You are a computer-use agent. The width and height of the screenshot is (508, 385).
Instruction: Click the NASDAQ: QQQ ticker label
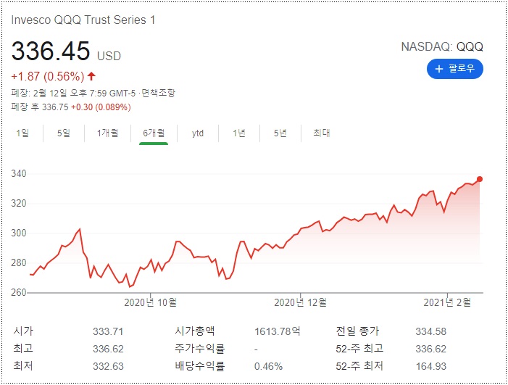coord(442,46)
